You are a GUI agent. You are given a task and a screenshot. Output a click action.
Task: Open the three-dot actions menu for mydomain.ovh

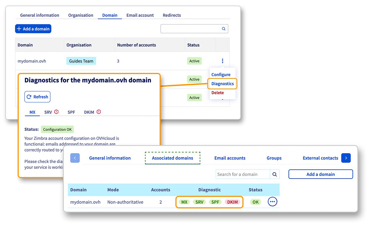222,61
